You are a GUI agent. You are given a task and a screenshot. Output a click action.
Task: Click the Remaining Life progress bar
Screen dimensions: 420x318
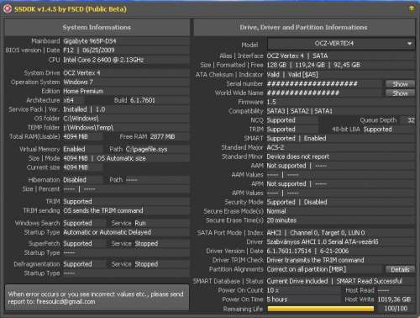[321, 309]
